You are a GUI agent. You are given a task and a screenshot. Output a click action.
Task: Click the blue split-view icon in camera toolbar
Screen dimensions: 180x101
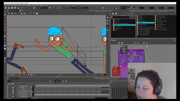(x=12, y=13)
